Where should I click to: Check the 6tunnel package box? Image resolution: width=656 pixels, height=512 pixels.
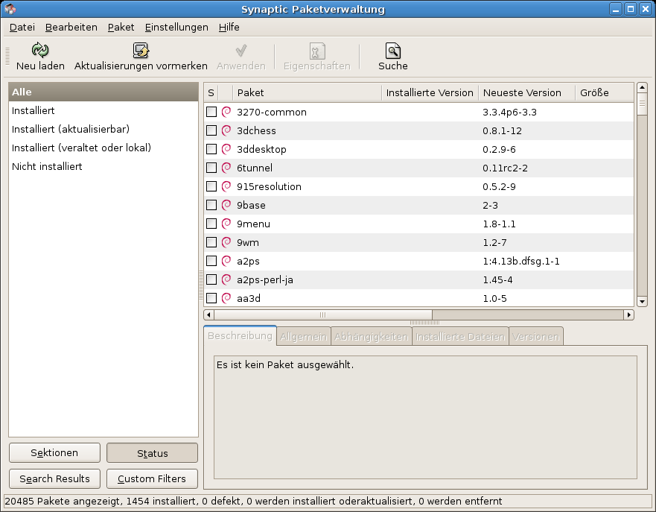[x=211, y=168]
